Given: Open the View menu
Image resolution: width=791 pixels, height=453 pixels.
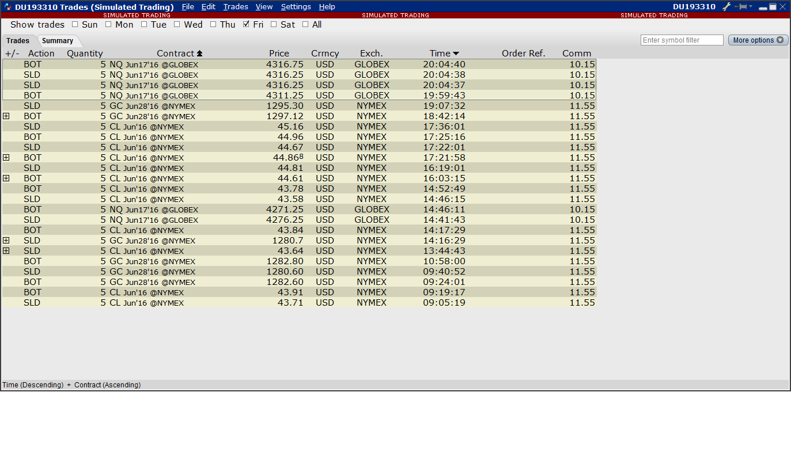Looking at the screenshot, I should [x=264, y=7].
